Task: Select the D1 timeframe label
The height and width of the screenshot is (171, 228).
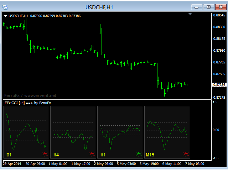Action: point(9,155)
